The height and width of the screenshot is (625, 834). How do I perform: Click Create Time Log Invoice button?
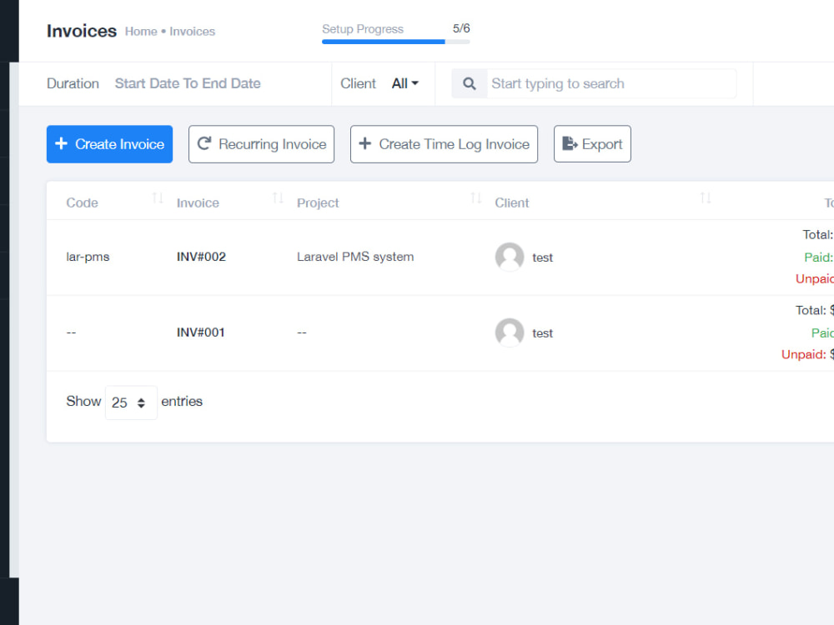[x=445, y=144]
